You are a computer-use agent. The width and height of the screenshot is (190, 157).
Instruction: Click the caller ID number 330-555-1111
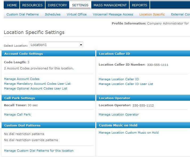click(x=158, y=65)
